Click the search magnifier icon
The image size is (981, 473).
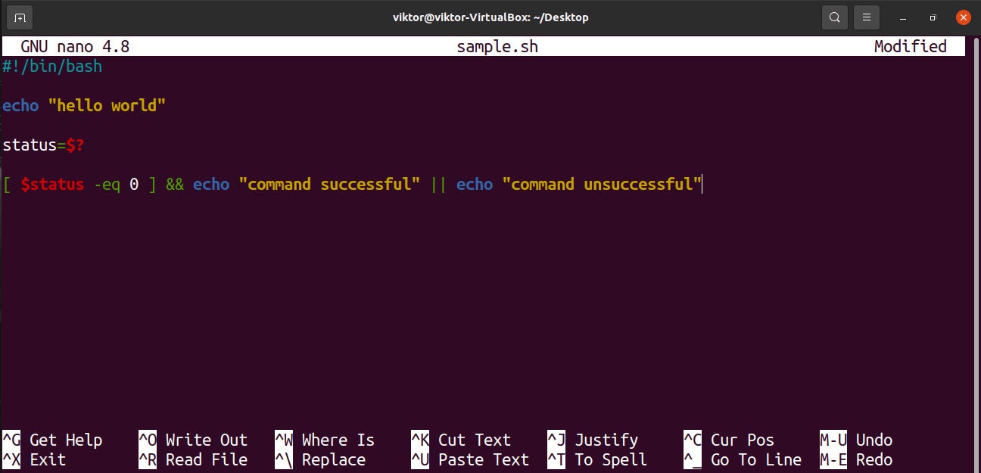(x=834, y=17)
